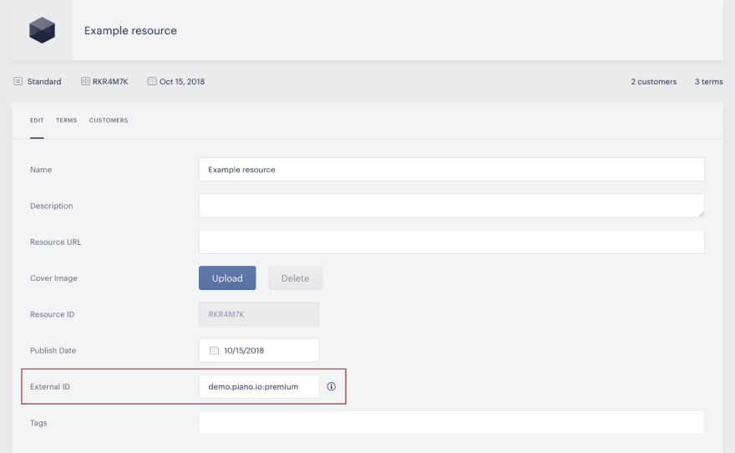Viewport: 735px width, 453px height.
Task: Upload a cover image
Action: (x=227, y=278)
